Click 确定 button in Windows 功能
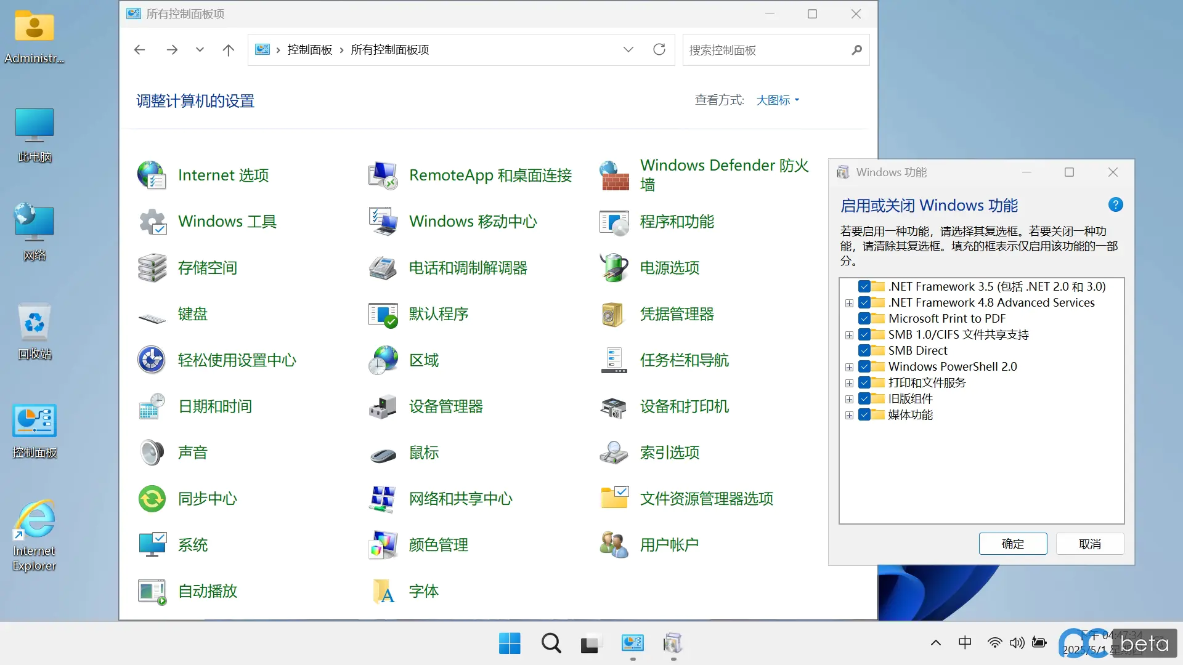This screenshot has width=1183, height=665. point(1013,544)
